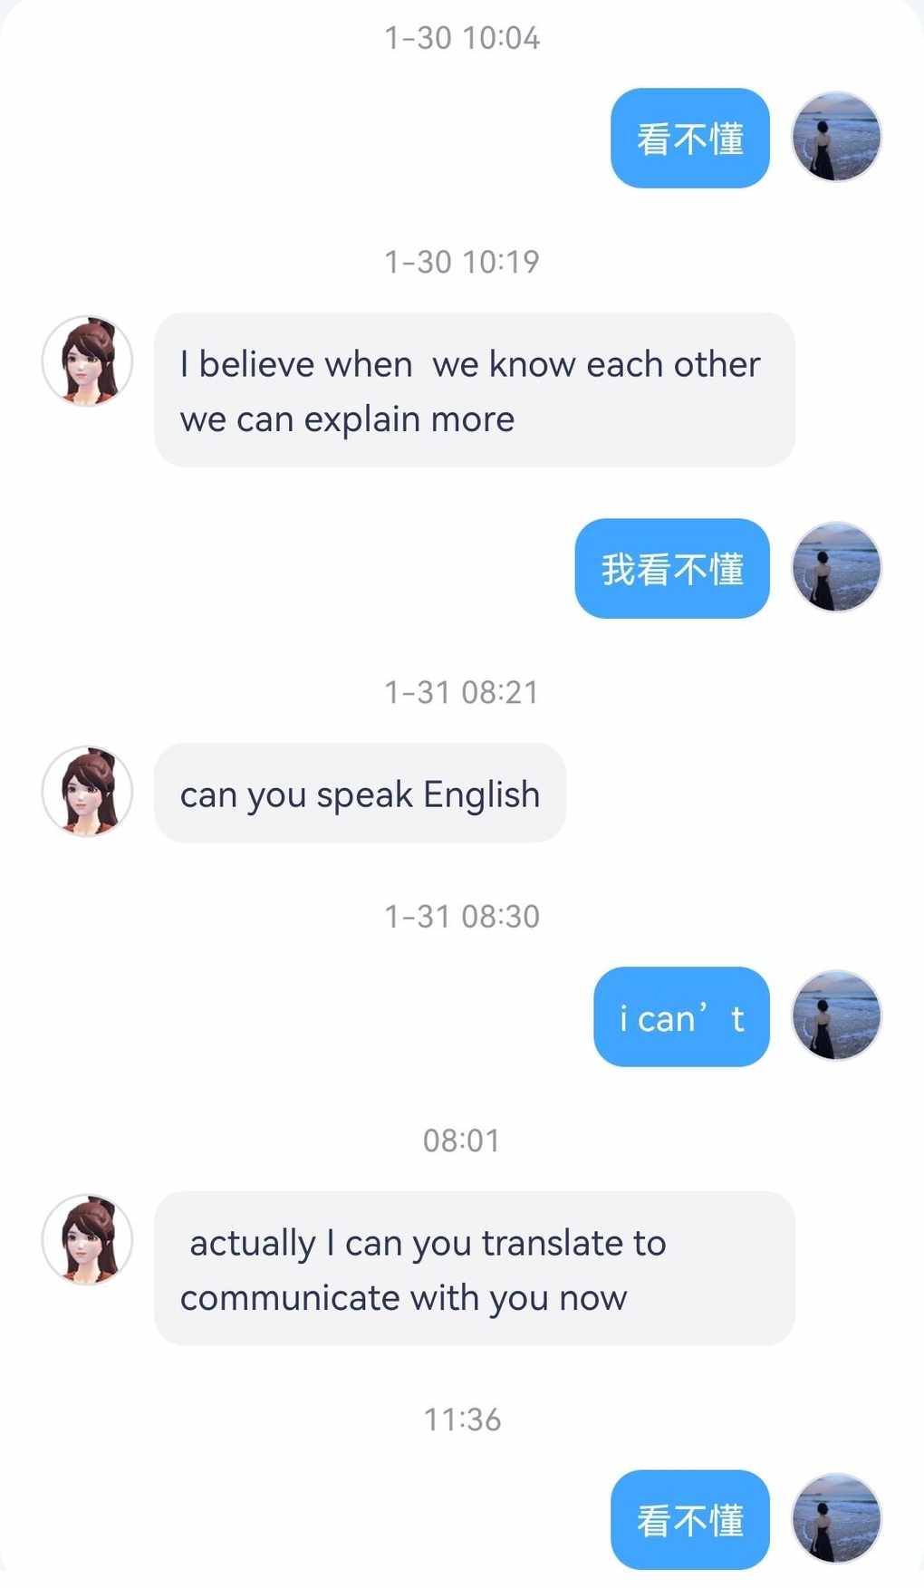The width and height of the screenshot is (924, 1588).
Task: Tap the '11:36' timestamp label
Action: tap(462, 1419)
